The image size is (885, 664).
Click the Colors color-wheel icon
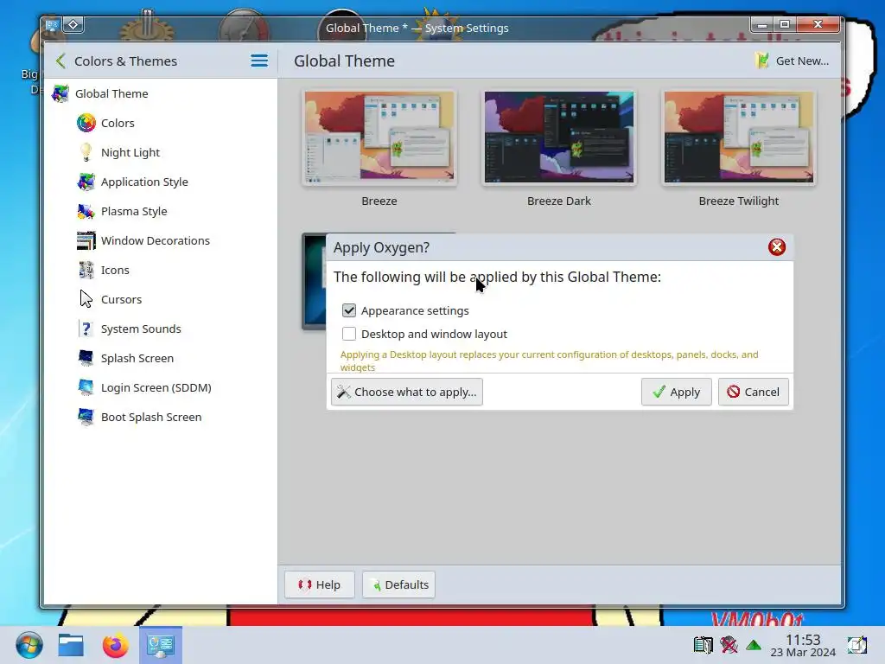point(86,123)
